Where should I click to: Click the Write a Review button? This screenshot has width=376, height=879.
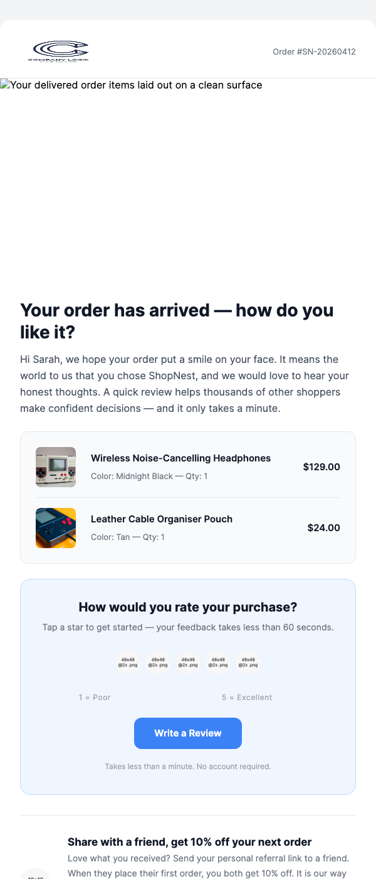187,733
